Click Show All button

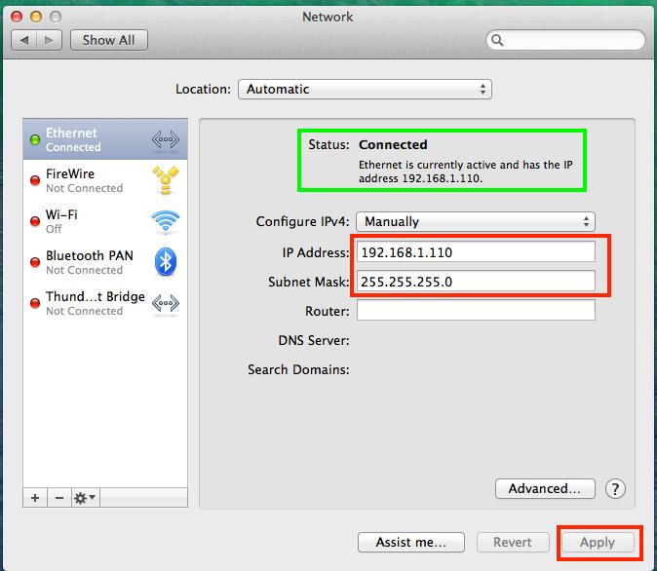(x=109, y=40)
